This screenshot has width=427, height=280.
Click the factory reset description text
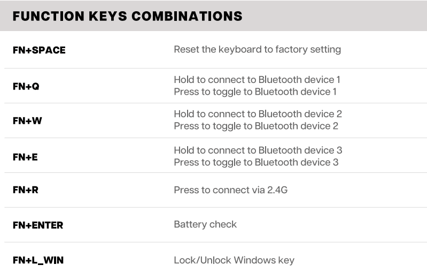pos(257,50)
